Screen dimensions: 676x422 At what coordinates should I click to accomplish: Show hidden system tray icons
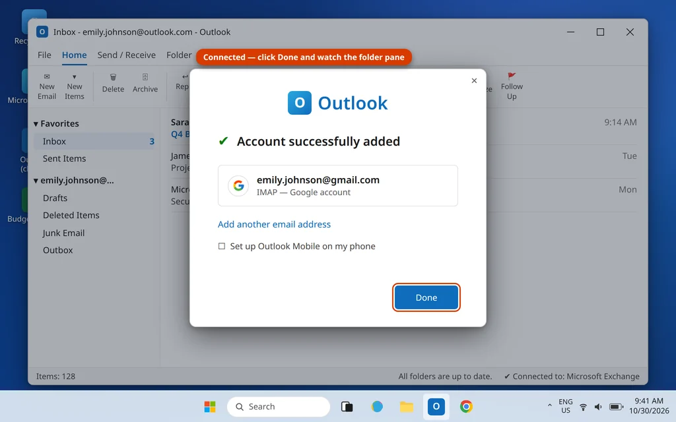549,406
